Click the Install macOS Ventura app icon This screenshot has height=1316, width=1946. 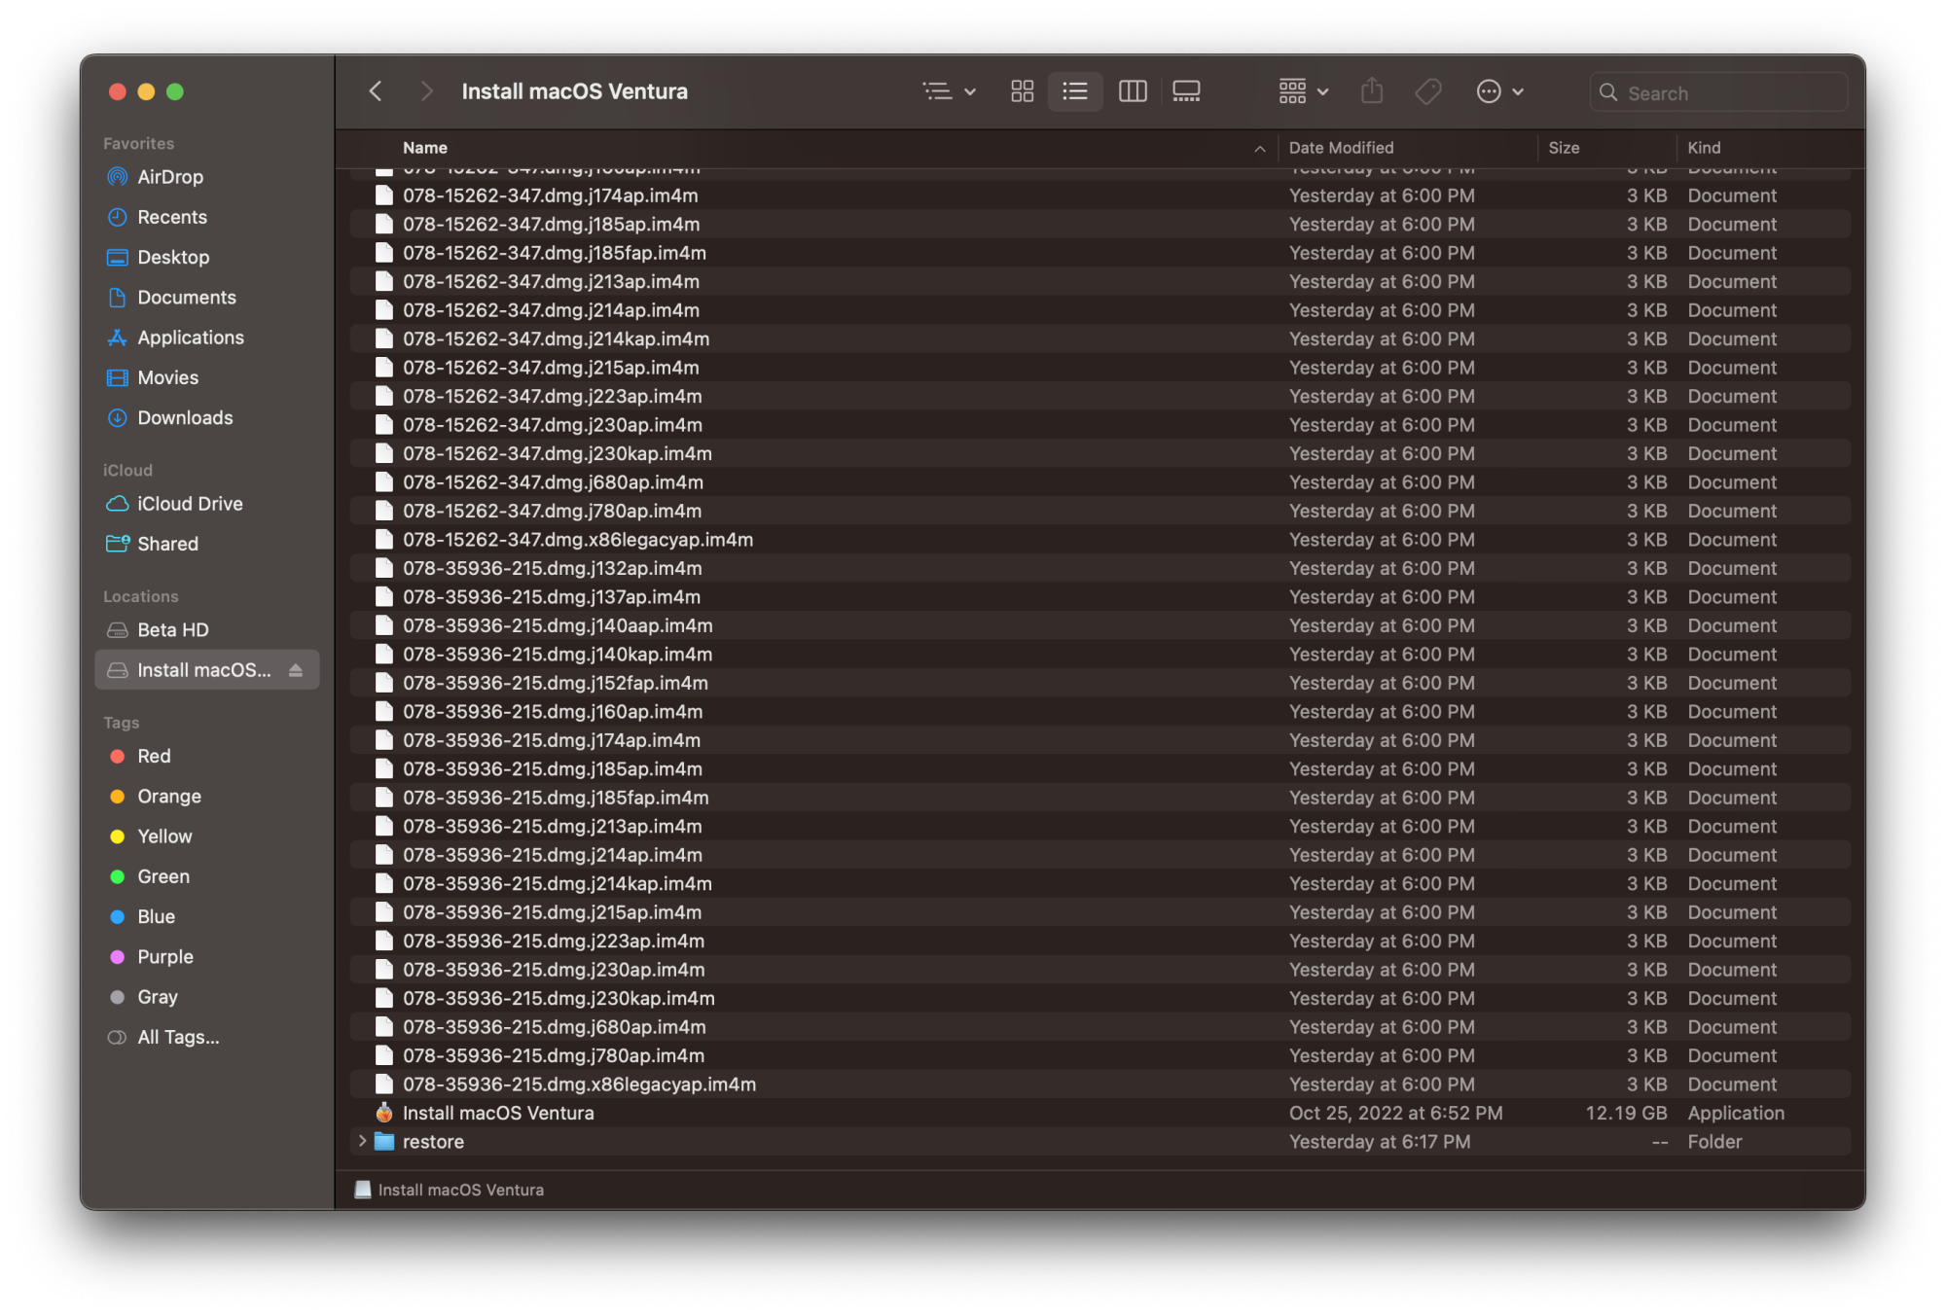pos(384,1113)
